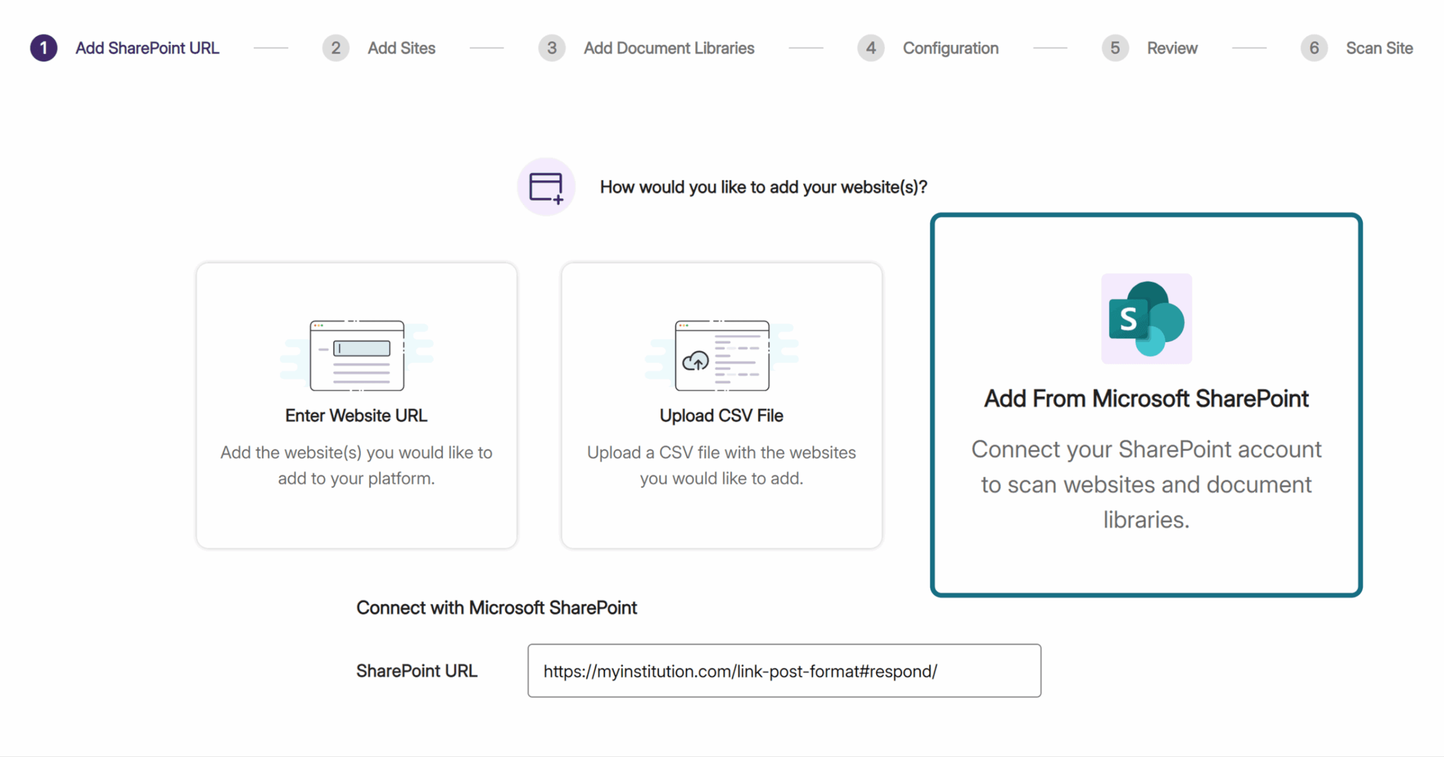1444x757 pixels.
Task: Go to the Add Sites step
Action: 401,48
